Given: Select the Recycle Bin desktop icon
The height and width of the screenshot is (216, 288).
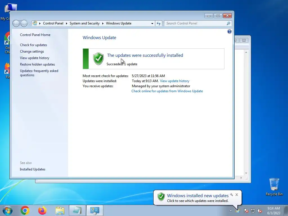Looking at the screenshot, I should pos(274,187).
